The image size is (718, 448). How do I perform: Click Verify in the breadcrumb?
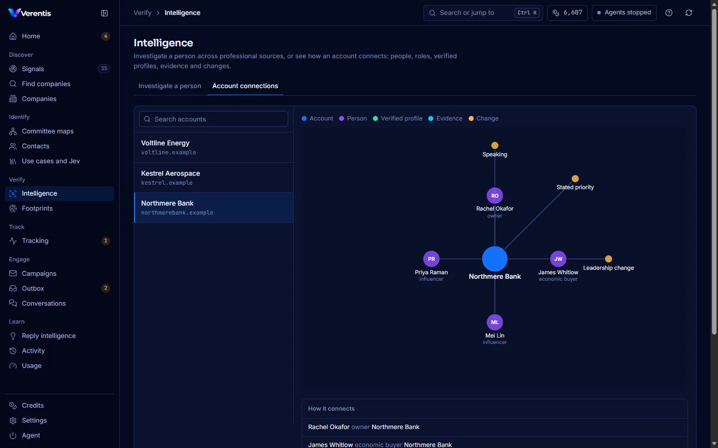pos(143,13)
